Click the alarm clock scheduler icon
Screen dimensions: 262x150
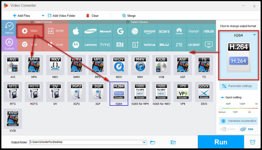point(253,142)
